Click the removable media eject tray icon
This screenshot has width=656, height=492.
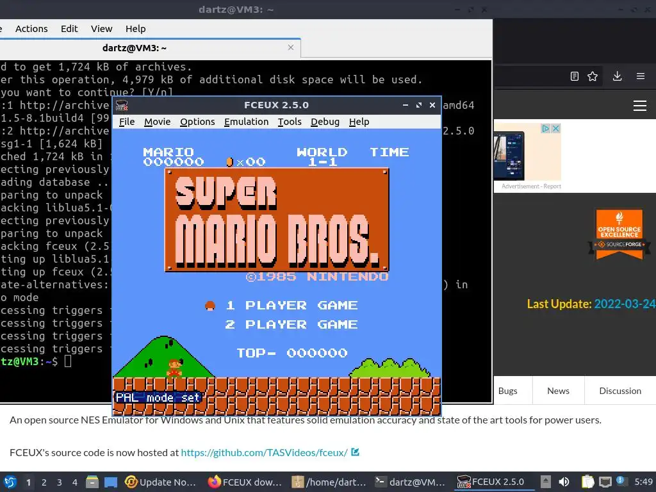point(545,482)
